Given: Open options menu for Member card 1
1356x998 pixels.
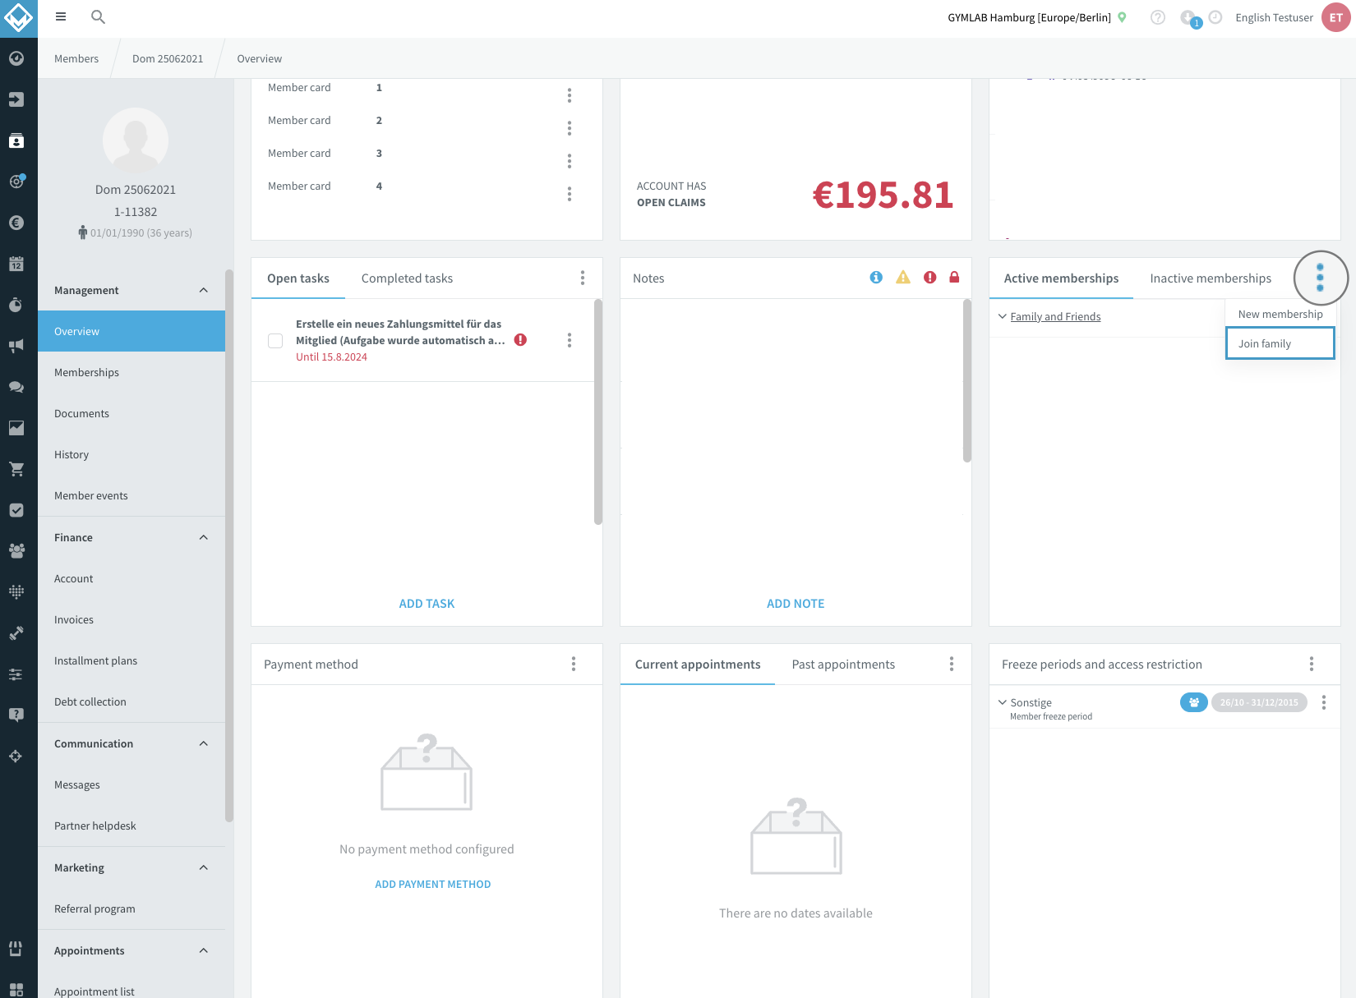Looking at the screenshot, I should (570, 95).
